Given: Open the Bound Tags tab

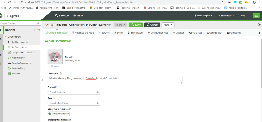Looking at the screenshot, I should [195, 33].
